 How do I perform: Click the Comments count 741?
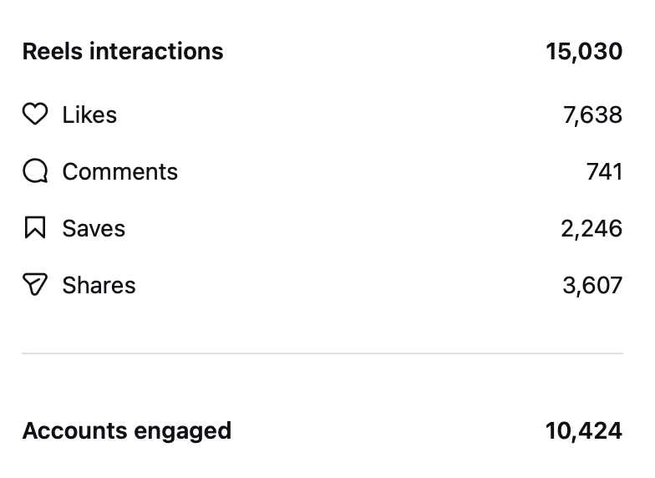604,171
